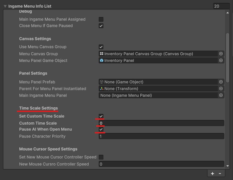Select the Inventory Panel Canvas Group reference field
Screen dimensions: 233x180
pyautogui.click(x=158, y=54)
